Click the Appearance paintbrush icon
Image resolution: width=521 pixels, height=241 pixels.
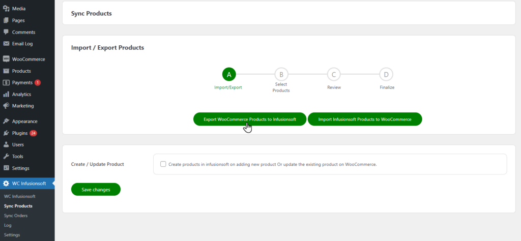(6, 121)
